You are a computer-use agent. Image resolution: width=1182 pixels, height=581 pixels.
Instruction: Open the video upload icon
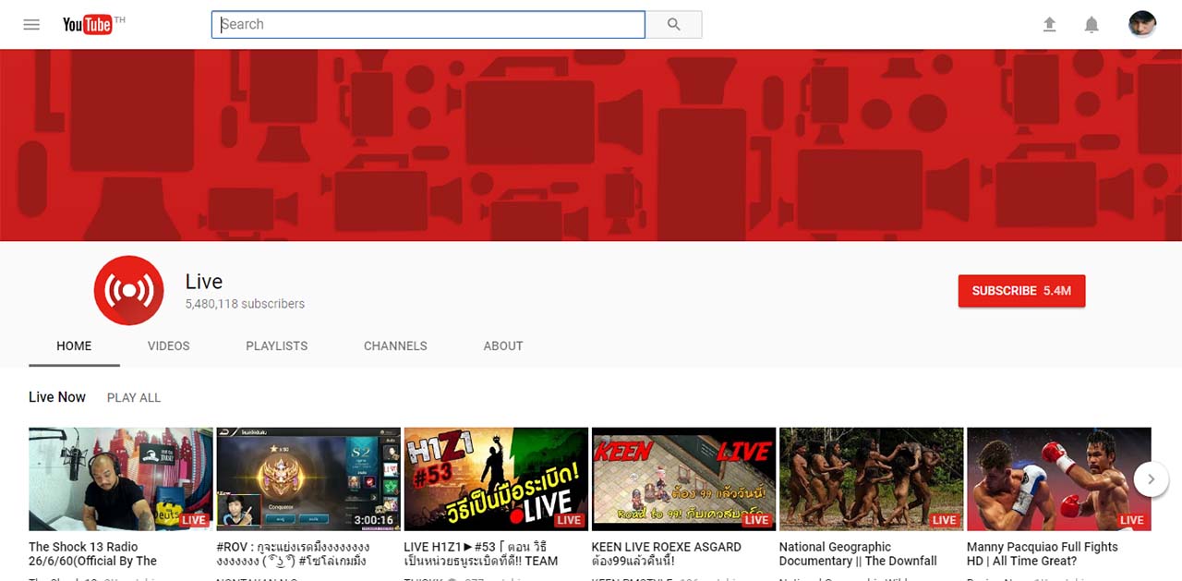[x=1050, y=24]
